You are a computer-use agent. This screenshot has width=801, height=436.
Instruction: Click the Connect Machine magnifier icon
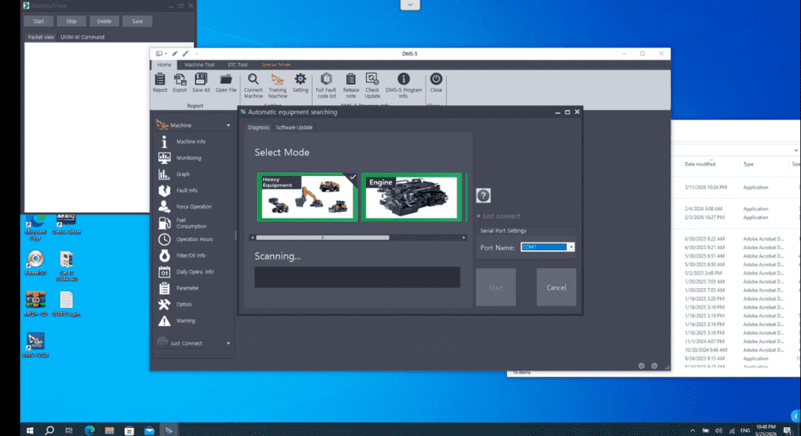[x=253, y=79]
